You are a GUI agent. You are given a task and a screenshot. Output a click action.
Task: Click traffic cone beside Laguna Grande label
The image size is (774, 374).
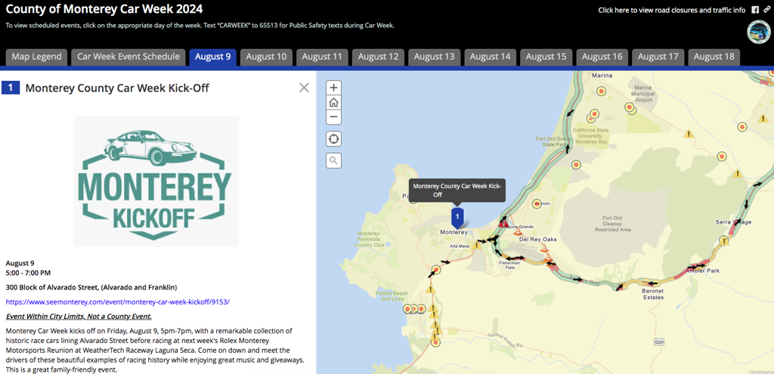518,230
